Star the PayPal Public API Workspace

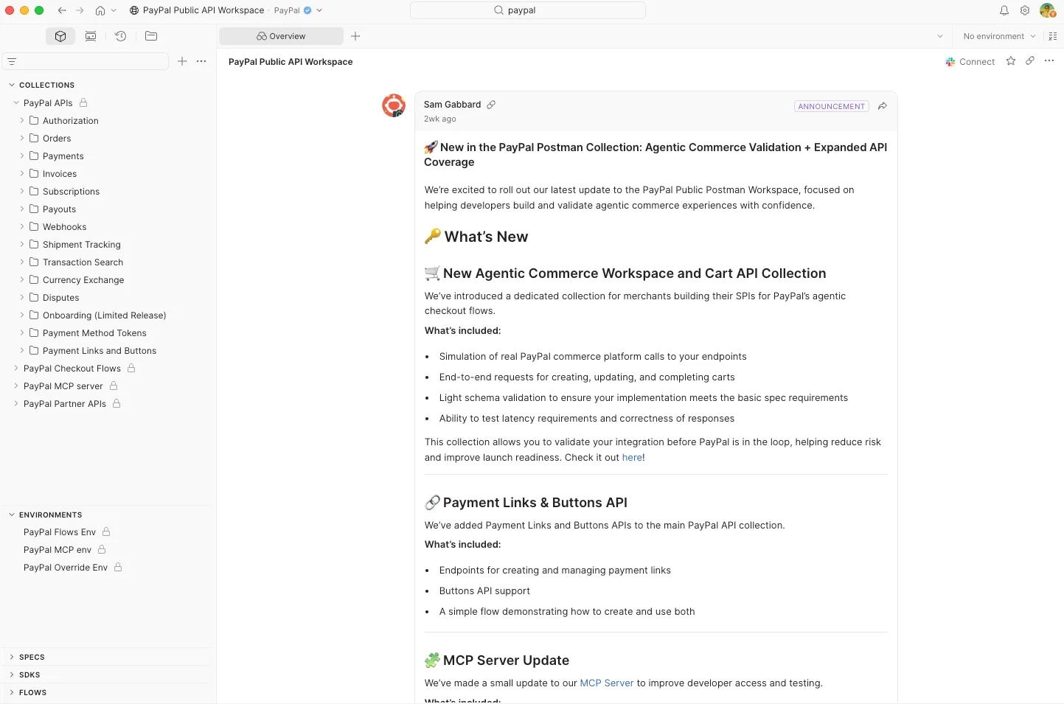(1011, 61)
